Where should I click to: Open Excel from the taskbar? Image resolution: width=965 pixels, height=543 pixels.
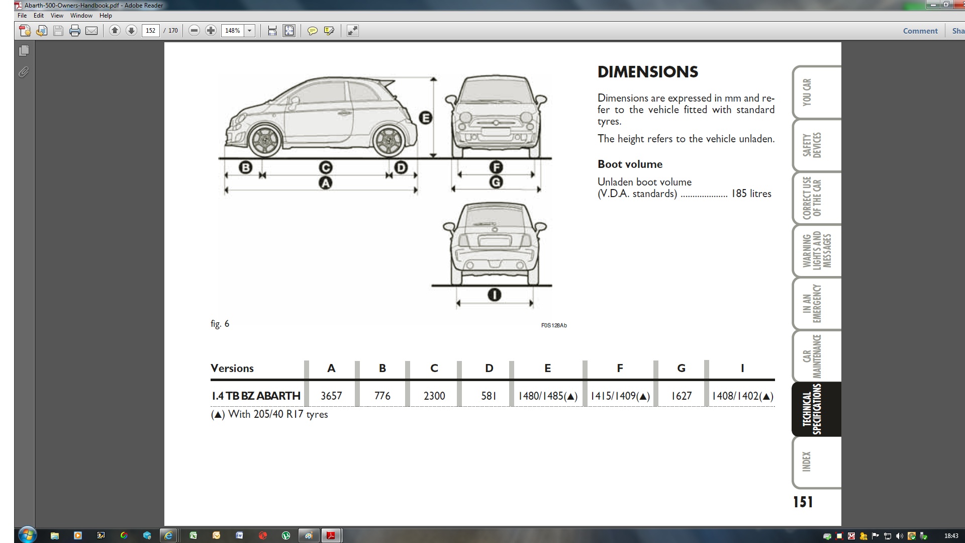pyautogui.click(x=193, y=535)
